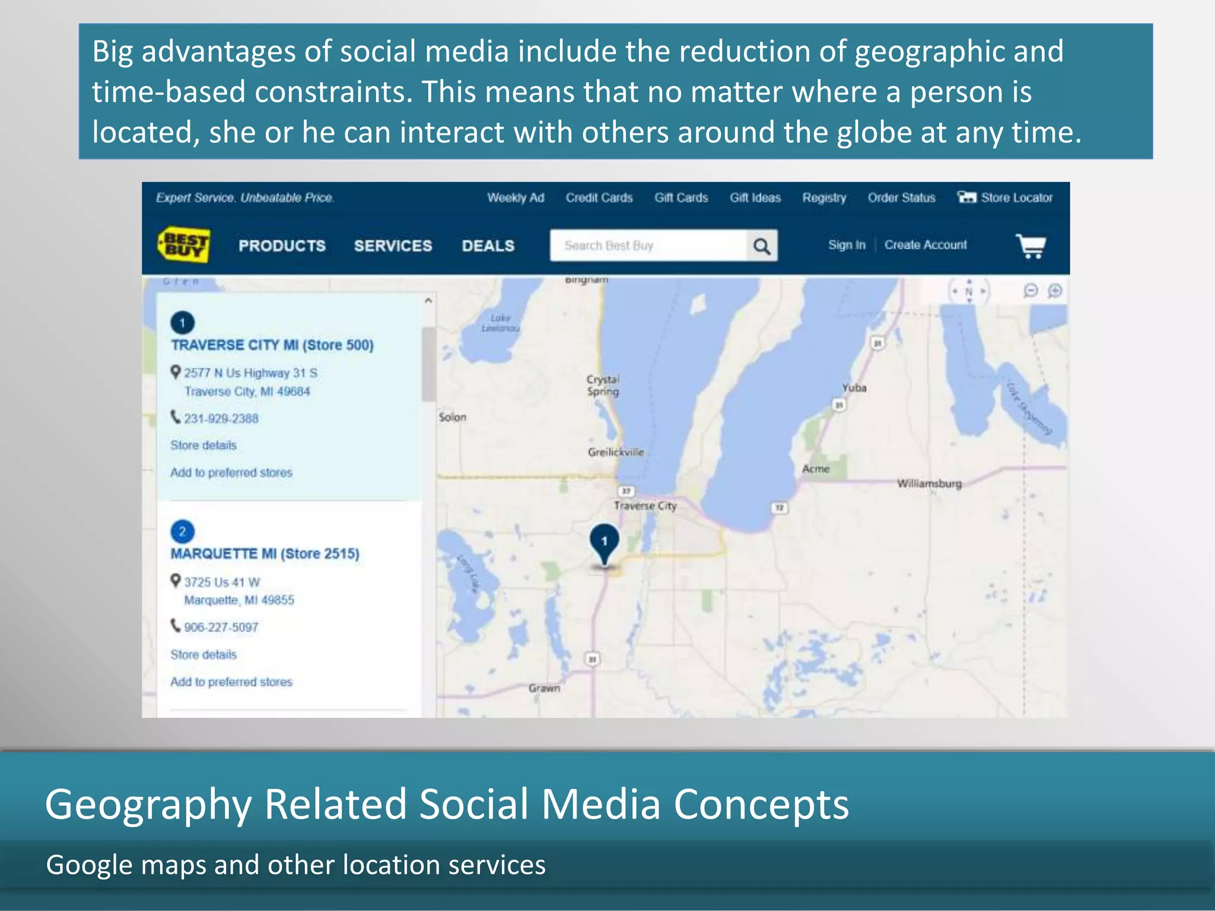Add Marquette to preferred stores
Image resolution: width=1215 pixels, height=911 pixels.
231,682
